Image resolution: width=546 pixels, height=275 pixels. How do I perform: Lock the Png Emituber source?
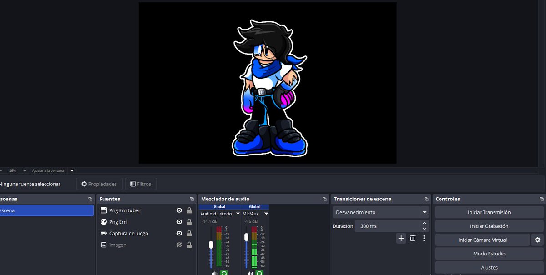coord(189,210)
